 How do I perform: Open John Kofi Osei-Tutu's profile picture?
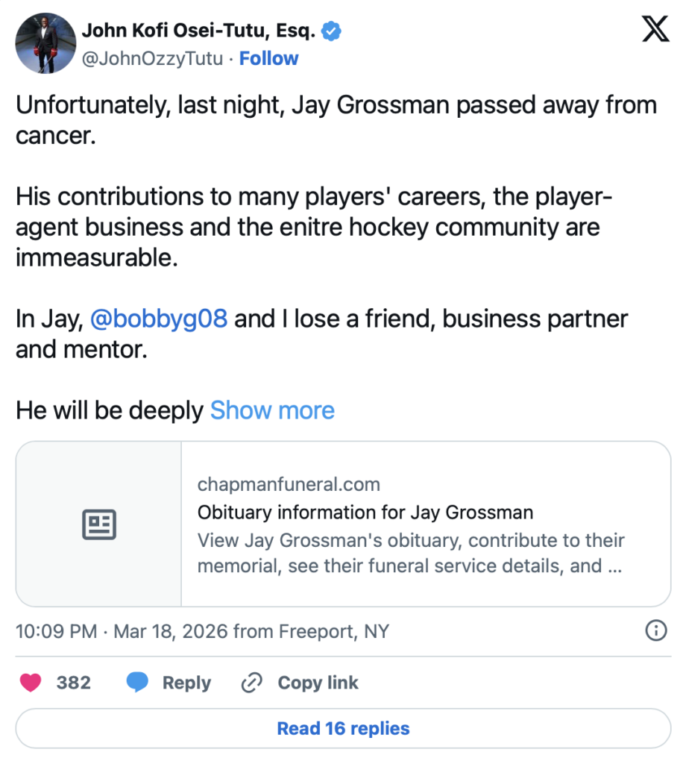click(45, 43)
